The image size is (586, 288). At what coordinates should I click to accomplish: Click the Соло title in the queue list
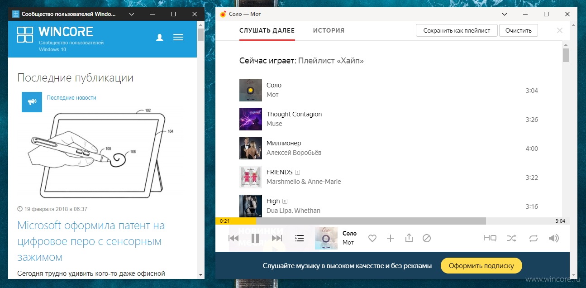274,85
